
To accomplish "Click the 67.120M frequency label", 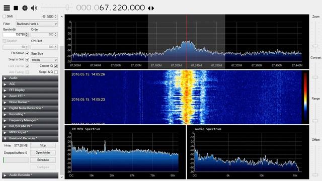I will tap(136, 65).
